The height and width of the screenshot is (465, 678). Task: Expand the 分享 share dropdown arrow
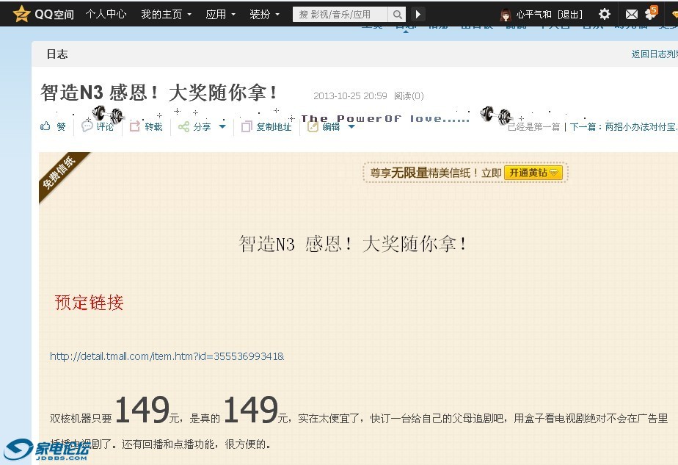click(x=222, y=126)
